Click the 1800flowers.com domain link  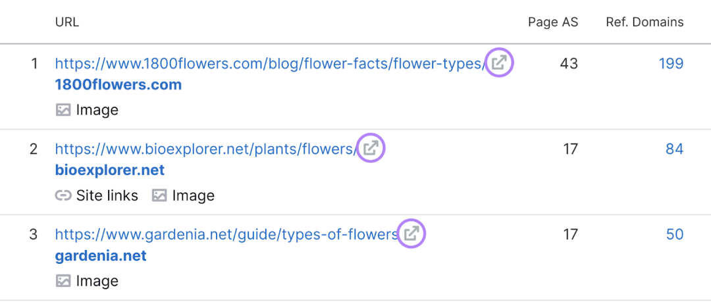pyautogui.click(x=118, y=84)
